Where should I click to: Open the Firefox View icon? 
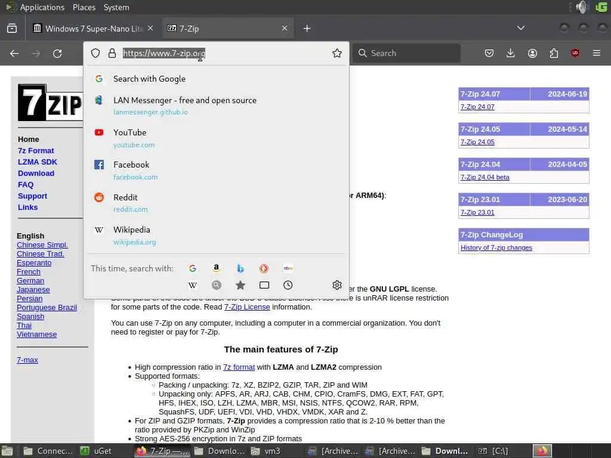[x=12, y=29]
